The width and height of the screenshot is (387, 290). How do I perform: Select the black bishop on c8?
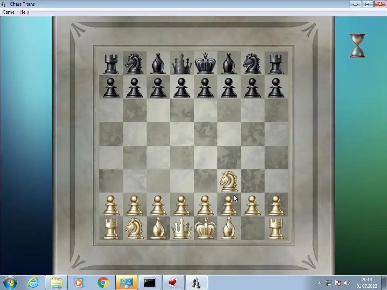(x=158, y=63)
